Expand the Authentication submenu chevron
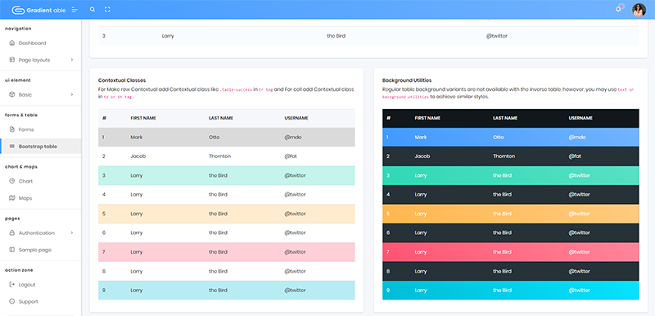Screen dimensions: 655x316 pyautogui.click(x=72, y=232)
